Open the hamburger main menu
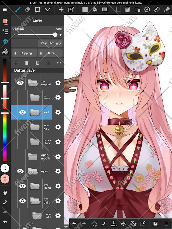172x229 pixels. tap(5, 10)
